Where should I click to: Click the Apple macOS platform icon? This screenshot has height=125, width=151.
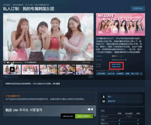coord(92,109)
